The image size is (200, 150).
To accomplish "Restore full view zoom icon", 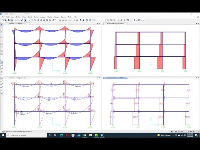I will tap(41, 20).
